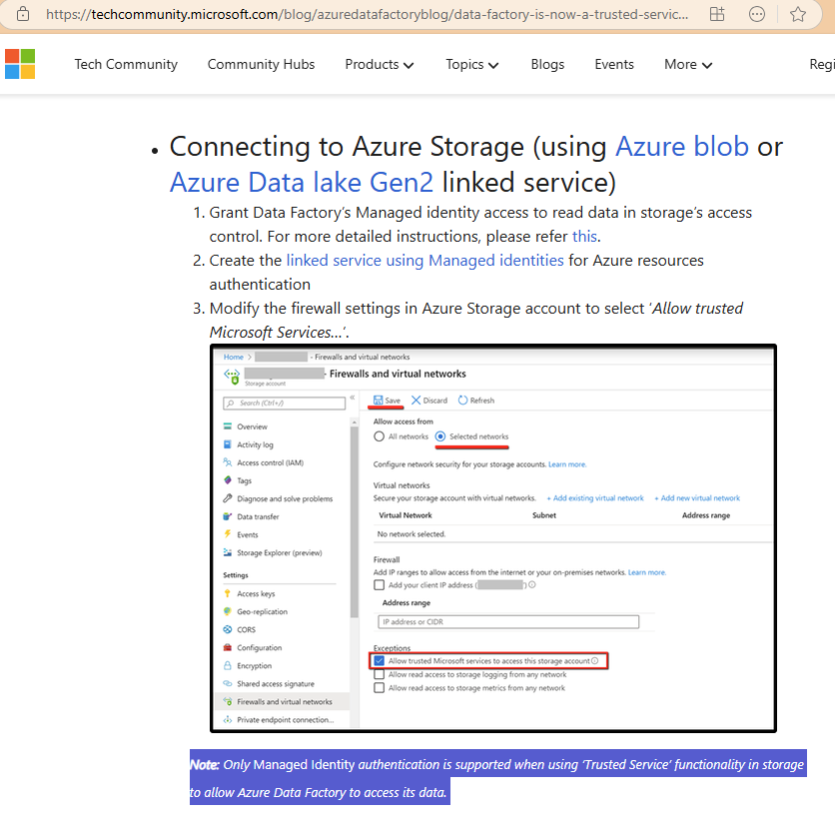835x833 pixels.
Task: Bookmark this page with the star icon
Action: click(798, 14)
